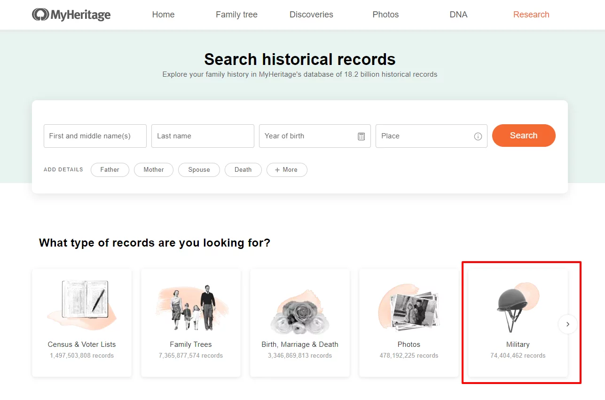This screenshot has width=605, height=400.
Task: Add Mother details
Action: click(x=154, y=170)
